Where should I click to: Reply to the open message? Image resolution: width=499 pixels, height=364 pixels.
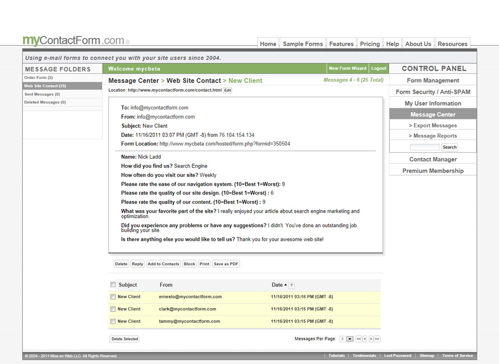tap(137, 264)
